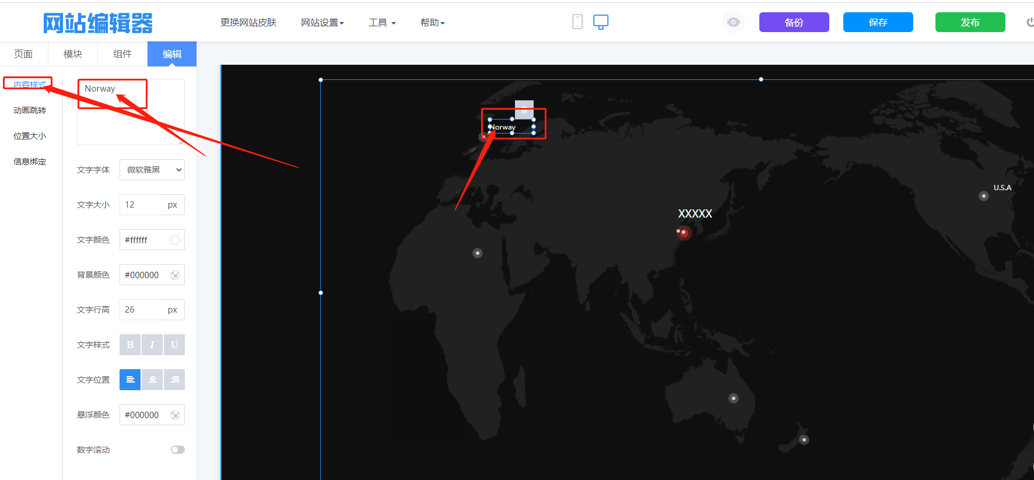
Task: Select 内容样式 in the side menu
Action: [30, 85]
